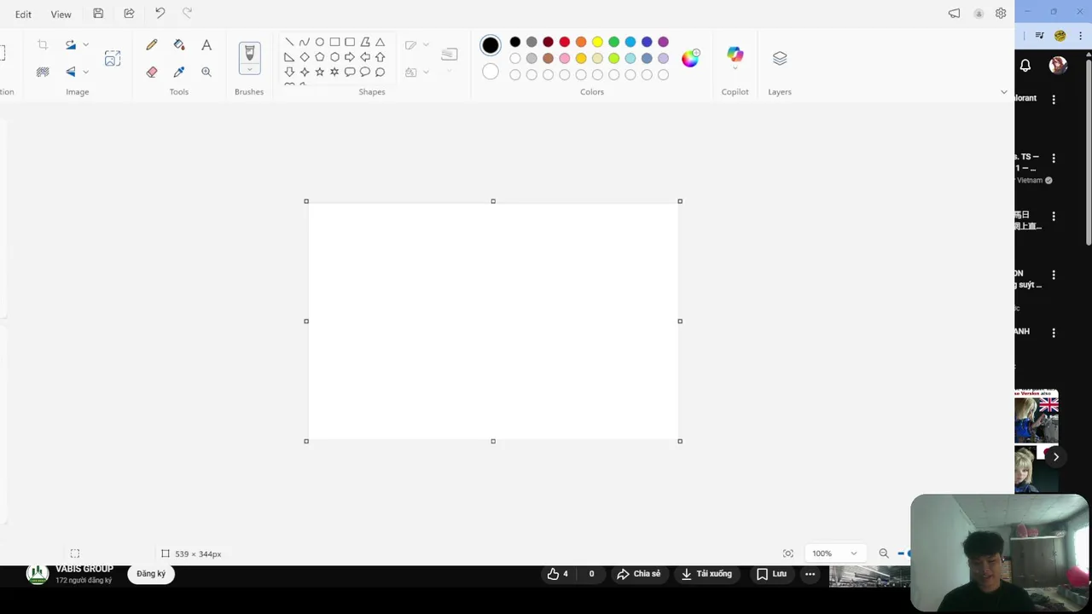
Task: Pick the purple color swatch
Action: 663,42
